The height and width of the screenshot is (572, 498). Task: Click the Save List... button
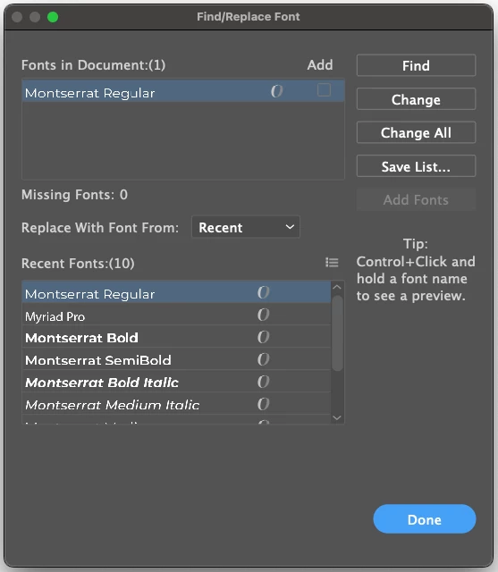(416, 166)
